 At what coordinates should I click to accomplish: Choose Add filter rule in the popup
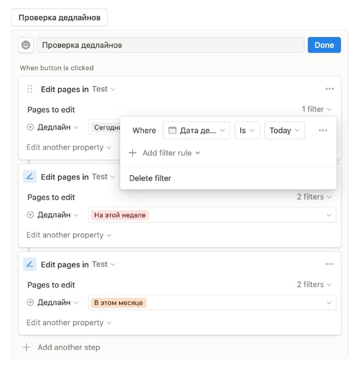[x=164, y=153]
